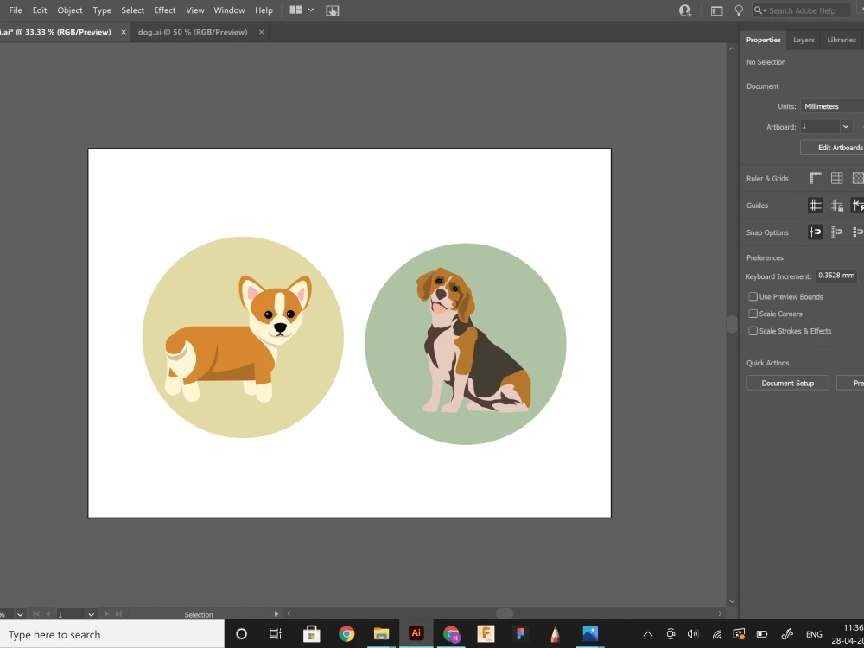Screen dimensions: 864x648
Task: Open Microsoft Store from the taskbar
Action: [x=311, y=634]
